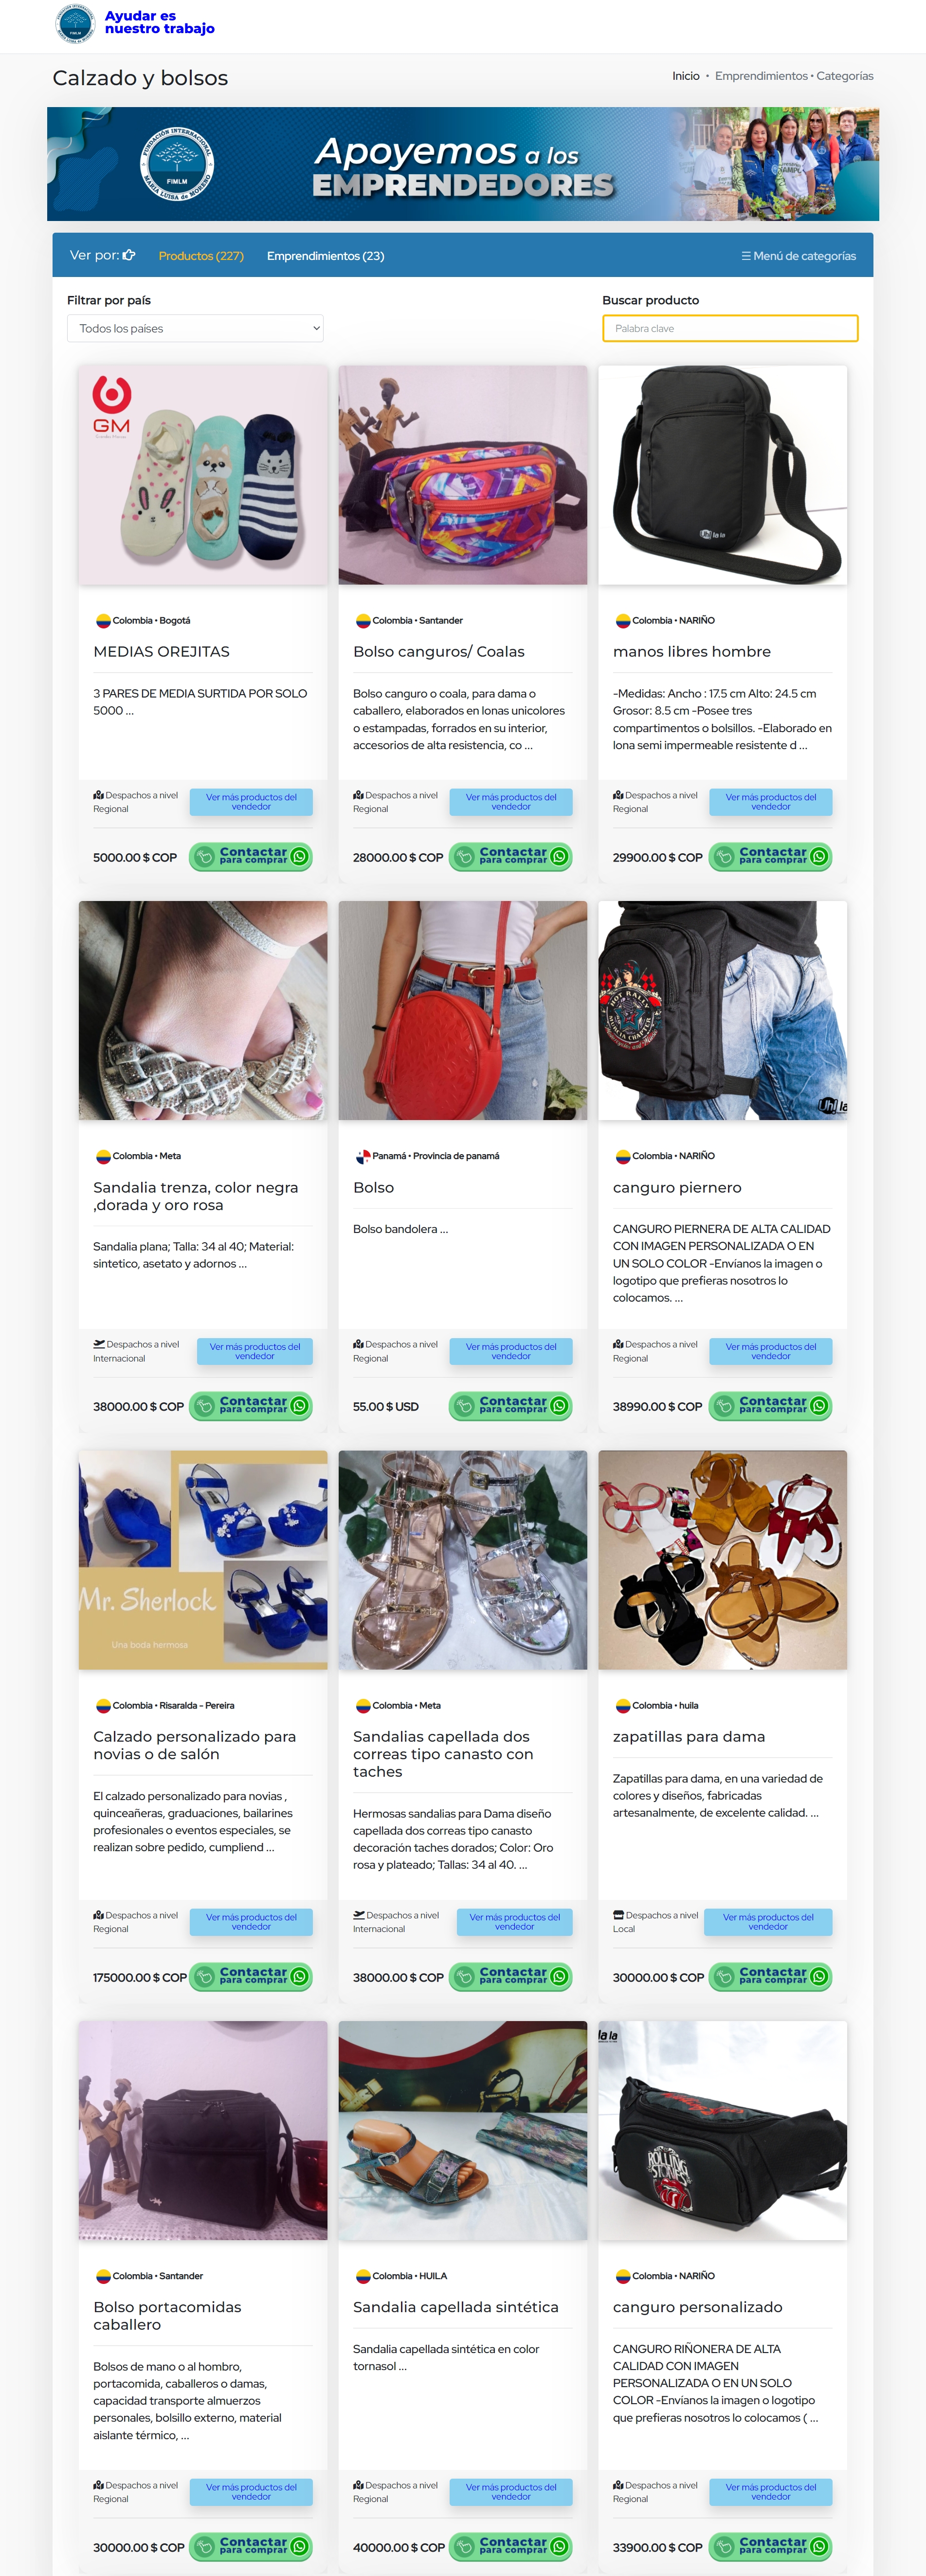Click WhatsApp icon on MEDIAS OREJITAS contact button

[299, 856]
